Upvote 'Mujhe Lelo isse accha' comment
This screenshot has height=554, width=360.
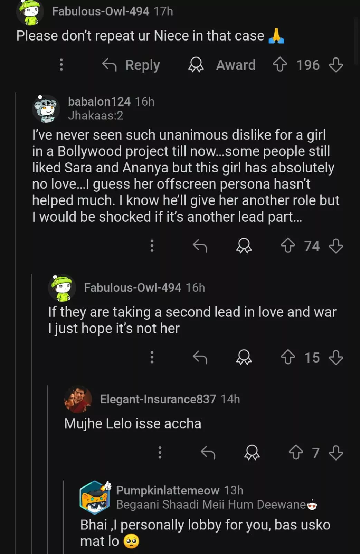point(296,453)
